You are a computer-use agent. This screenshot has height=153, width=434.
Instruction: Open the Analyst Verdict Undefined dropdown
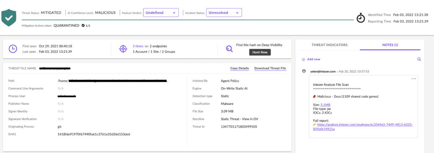(161, 13)
